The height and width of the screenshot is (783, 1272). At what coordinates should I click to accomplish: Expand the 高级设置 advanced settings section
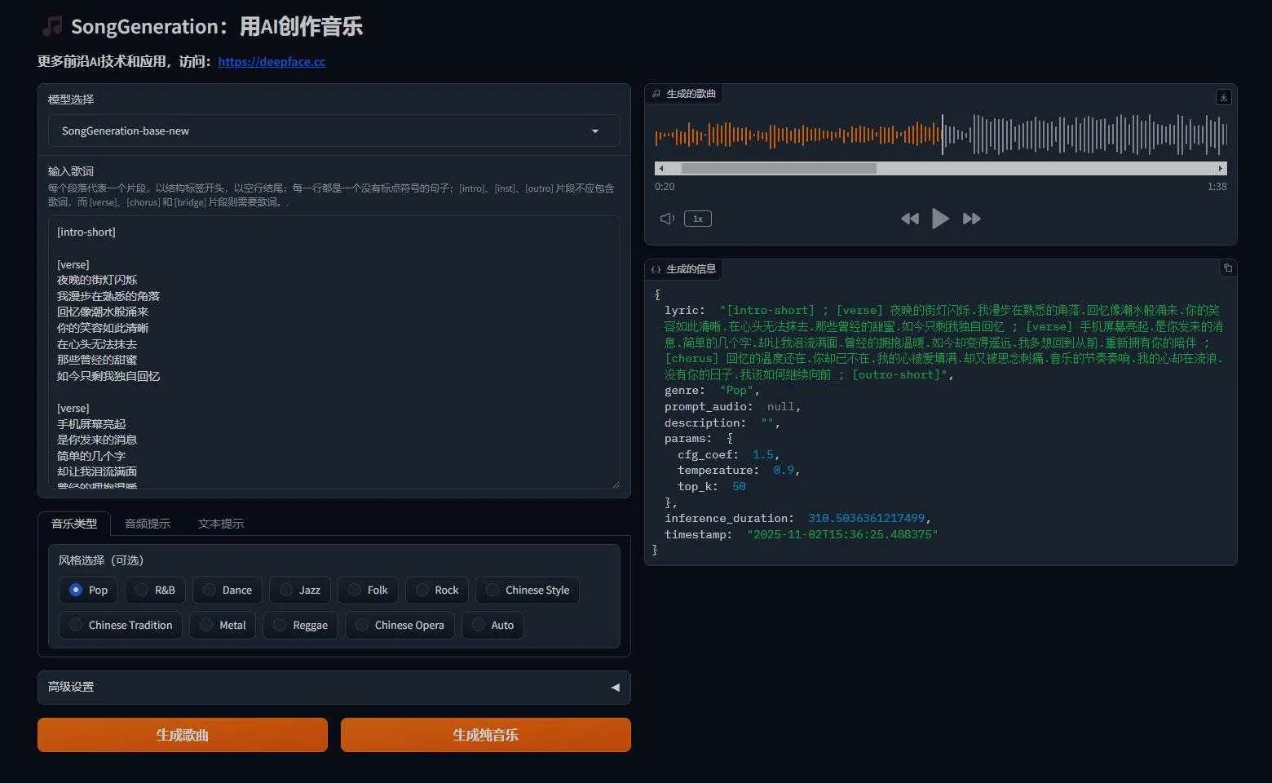pyautogui.click(x=333, y=687)
